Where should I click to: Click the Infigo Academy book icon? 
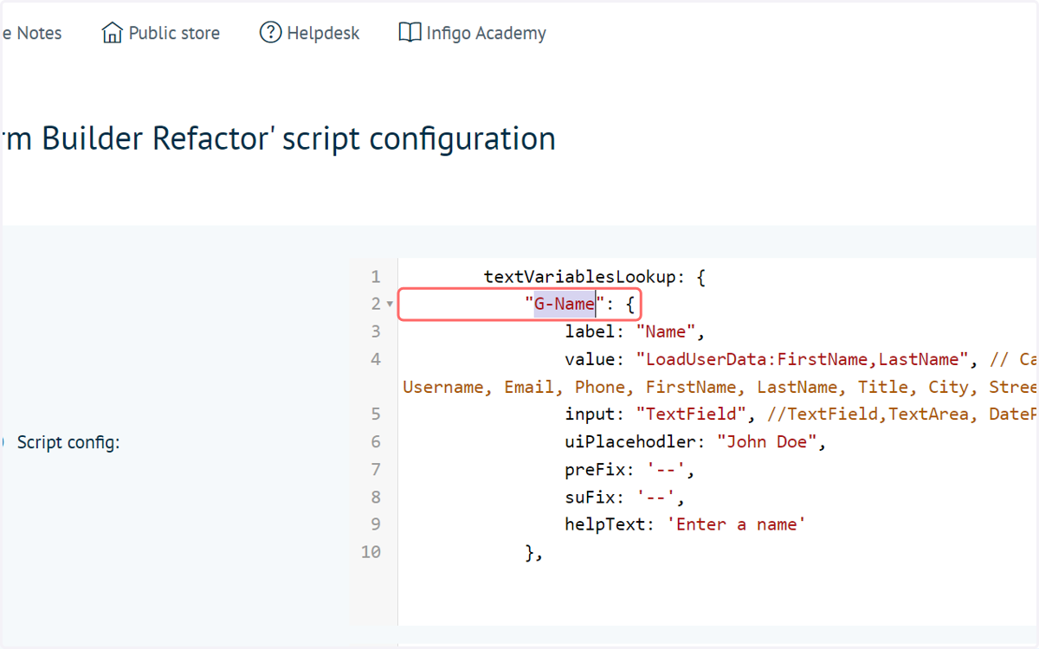click(x=410, y=33)
